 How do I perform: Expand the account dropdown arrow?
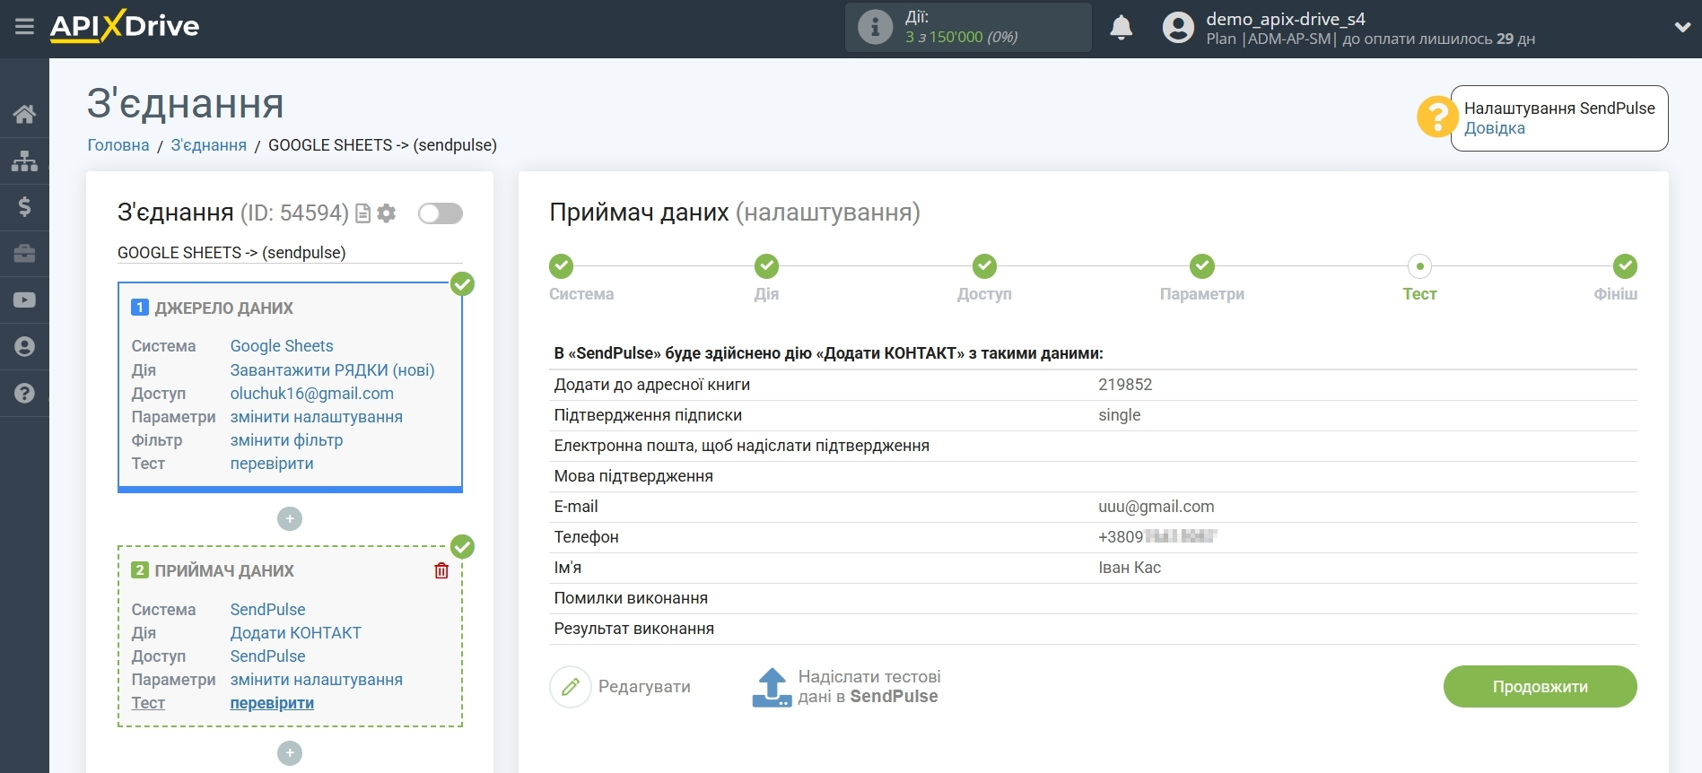pos(1682,28)
